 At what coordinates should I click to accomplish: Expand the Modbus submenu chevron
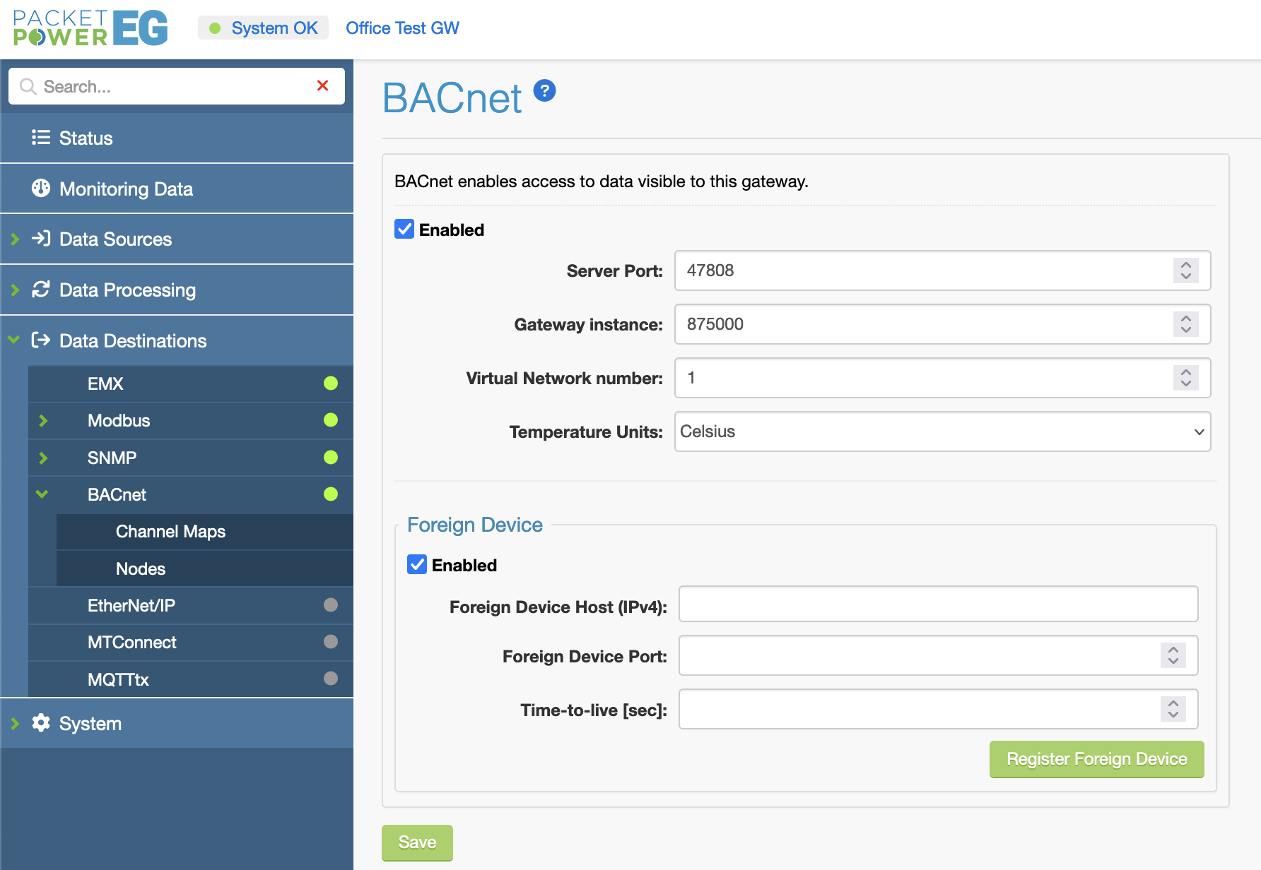tap(43, 421)
